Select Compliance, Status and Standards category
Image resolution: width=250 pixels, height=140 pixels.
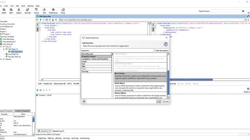[96, 59]
